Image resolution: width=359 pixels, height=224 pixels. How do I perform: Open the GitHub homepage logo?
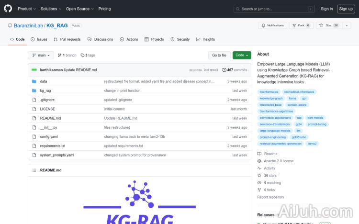pyautogui.click(x=8, y=9)
